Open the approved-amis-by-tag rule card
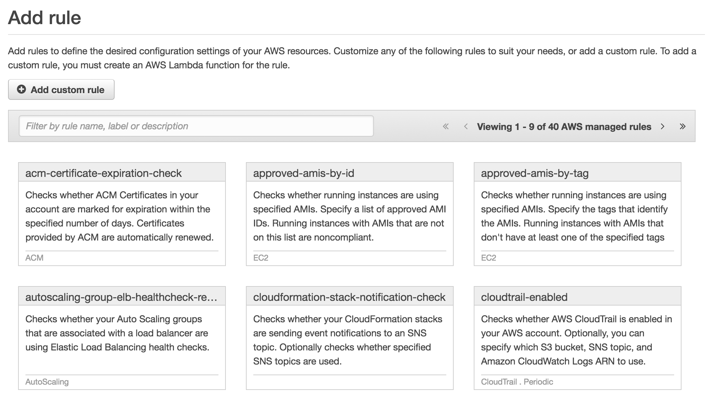 [535, 173]
